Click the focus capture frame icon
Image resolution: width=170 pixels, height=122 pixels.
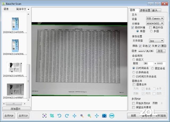(44, 116)
